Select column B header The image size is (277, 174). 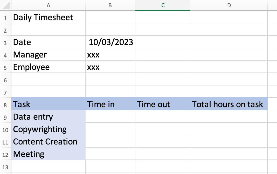[110, 5]
